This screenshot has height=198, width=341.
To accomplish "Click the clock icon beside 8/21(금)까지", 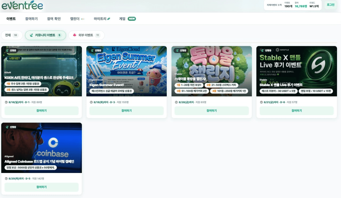I will [x=261, y=102].
